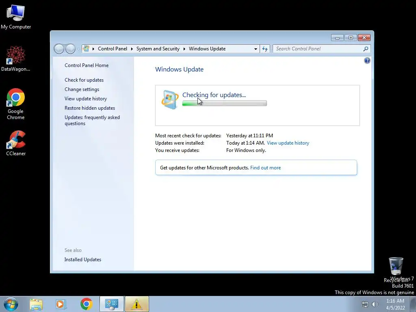Expand the arrow after Control Panel breadcrumb
This screenshot has height=312, width=416.
click(132, 49)
